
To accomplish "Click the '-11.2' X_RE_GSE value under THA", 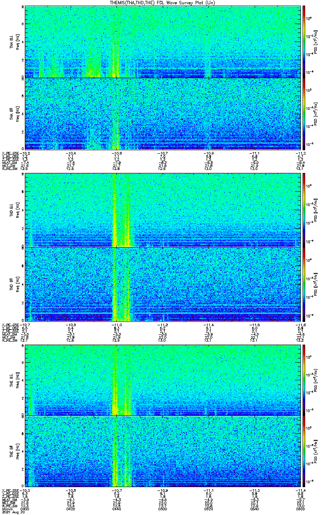I will tap(300, 153).
